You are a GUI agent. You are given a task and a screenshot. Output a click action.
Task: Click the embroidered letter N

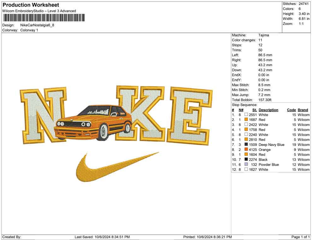click(43, 115)
